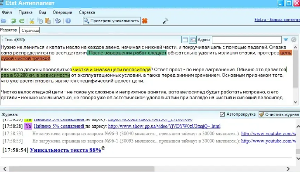Click the broom icon on Очистить журнал
Screen dimensions: 300x172
(262, 114)
